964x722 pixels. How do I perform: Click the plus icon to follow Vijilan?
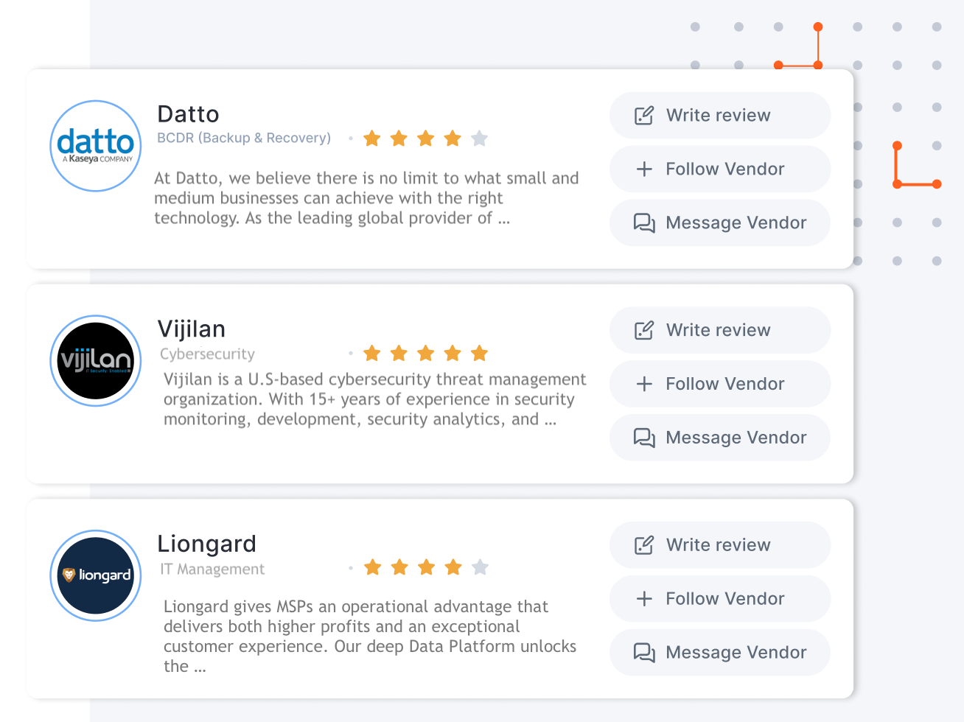pos(644,384)
